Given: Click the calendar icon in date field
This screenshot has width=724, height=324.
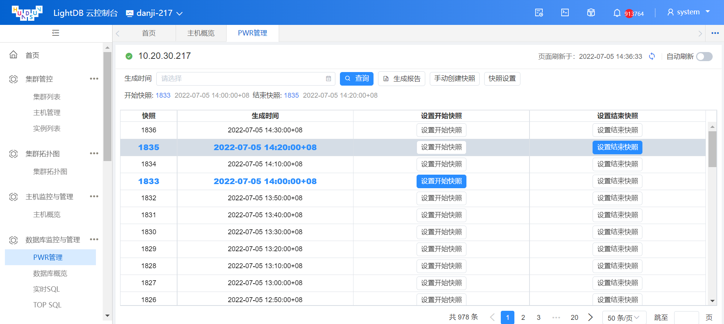Looking at the screenshot, I should coord(329,78).
